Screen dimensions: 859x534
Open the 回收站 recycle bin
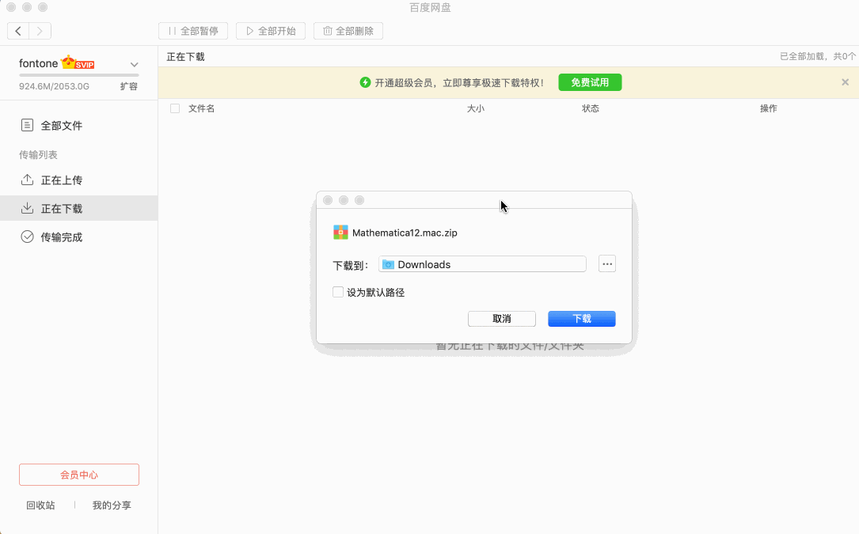[x=40, y=505]
